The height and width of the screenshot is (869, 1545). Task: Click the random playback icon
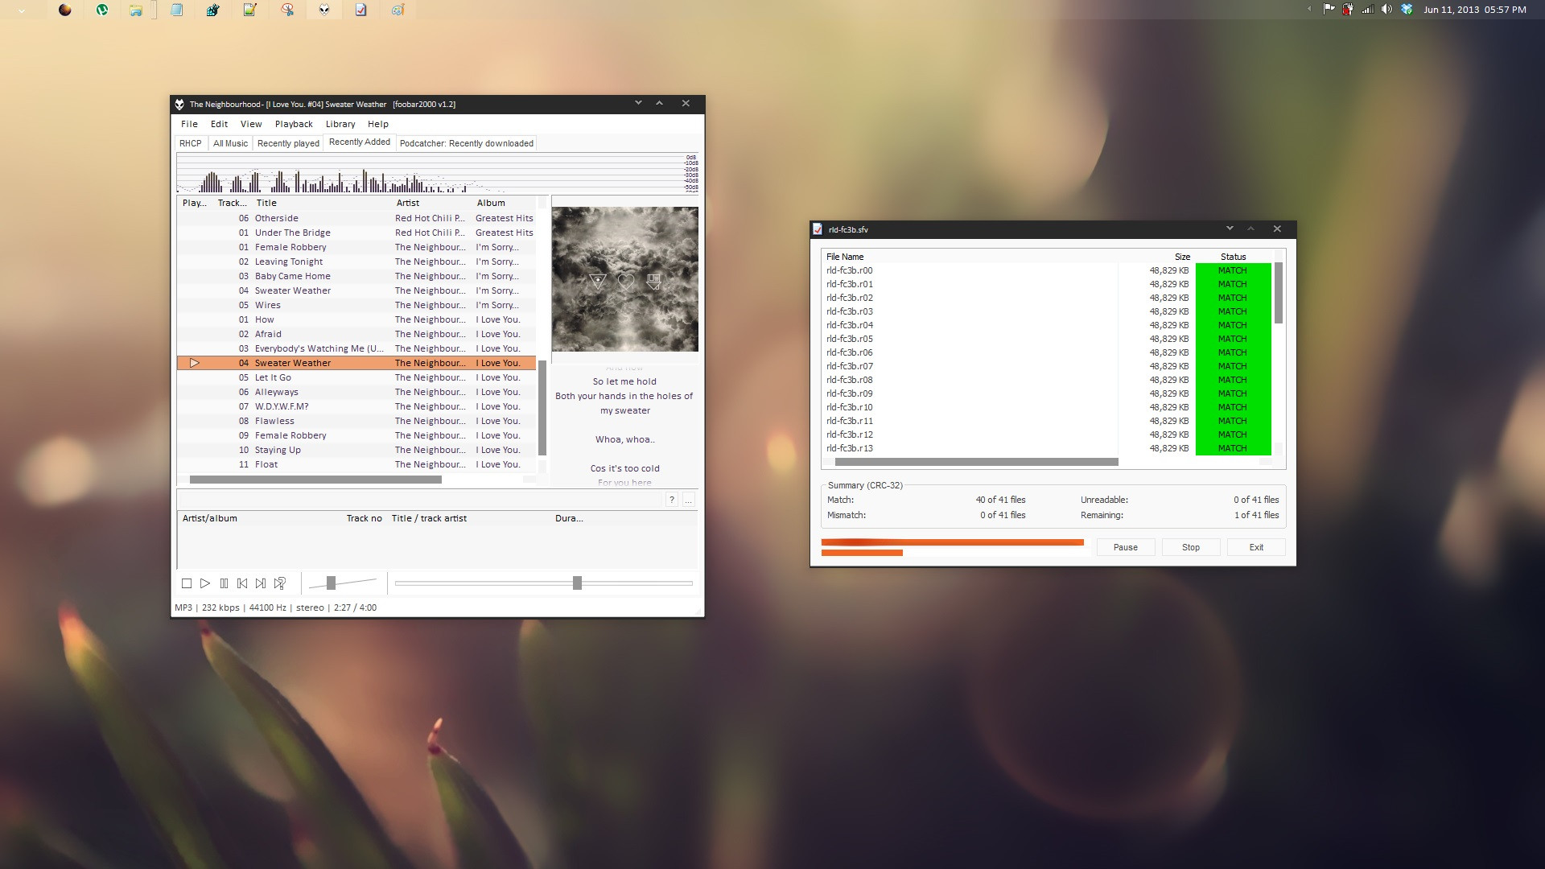click(280, 583)
